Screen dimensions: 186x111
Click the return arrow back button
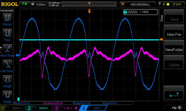[x=174, y=95]
